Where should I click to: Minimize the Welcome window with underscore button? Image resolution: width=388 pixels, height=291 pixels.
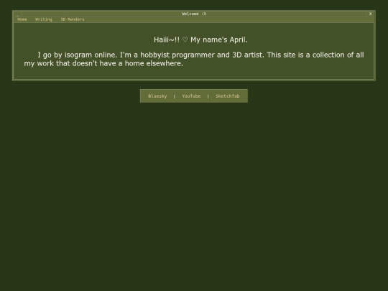pyautogui.click(x=17, y=14)
